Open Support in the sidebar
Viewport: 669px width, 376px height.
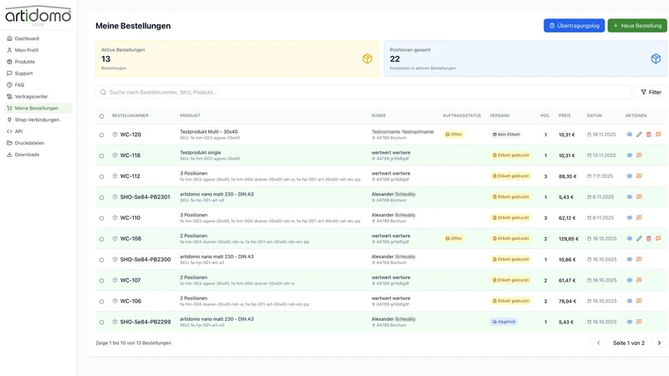click(38, 74)
